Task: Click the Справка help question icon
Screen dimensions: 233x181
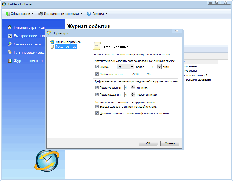Action: [x=89, y=14]
